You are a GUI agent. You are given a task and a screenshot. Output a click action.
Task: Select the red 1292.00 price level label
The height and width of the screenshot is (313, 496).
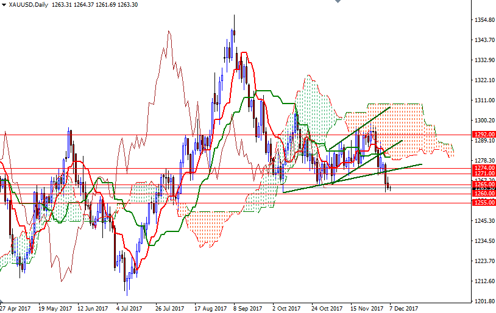tap(484, 134)
